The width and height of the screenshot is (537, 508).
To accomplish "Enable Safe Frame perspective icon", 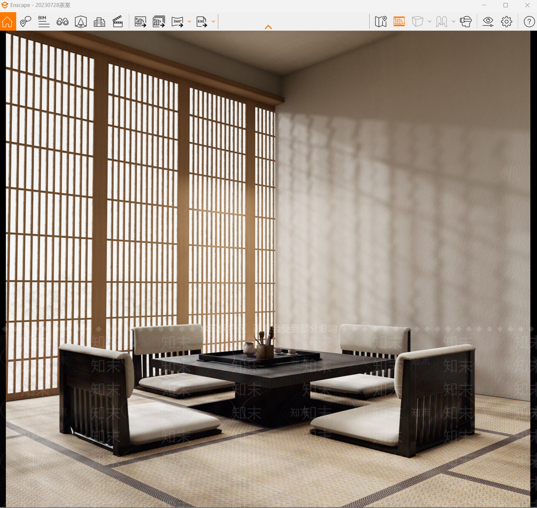I will [x=81, y=22].
